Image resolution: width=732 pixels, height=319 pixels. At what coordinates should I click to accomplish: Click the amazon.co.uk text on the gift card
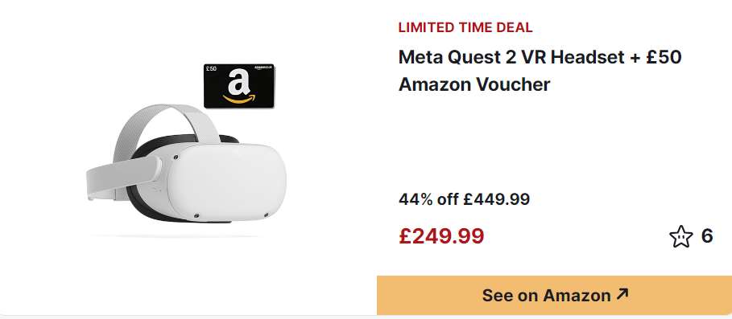pyautogui.click(x=263, y=68)
